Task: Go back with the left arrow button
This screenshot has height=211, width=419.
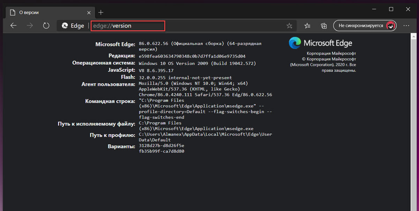Action: (x=14, y=26)
